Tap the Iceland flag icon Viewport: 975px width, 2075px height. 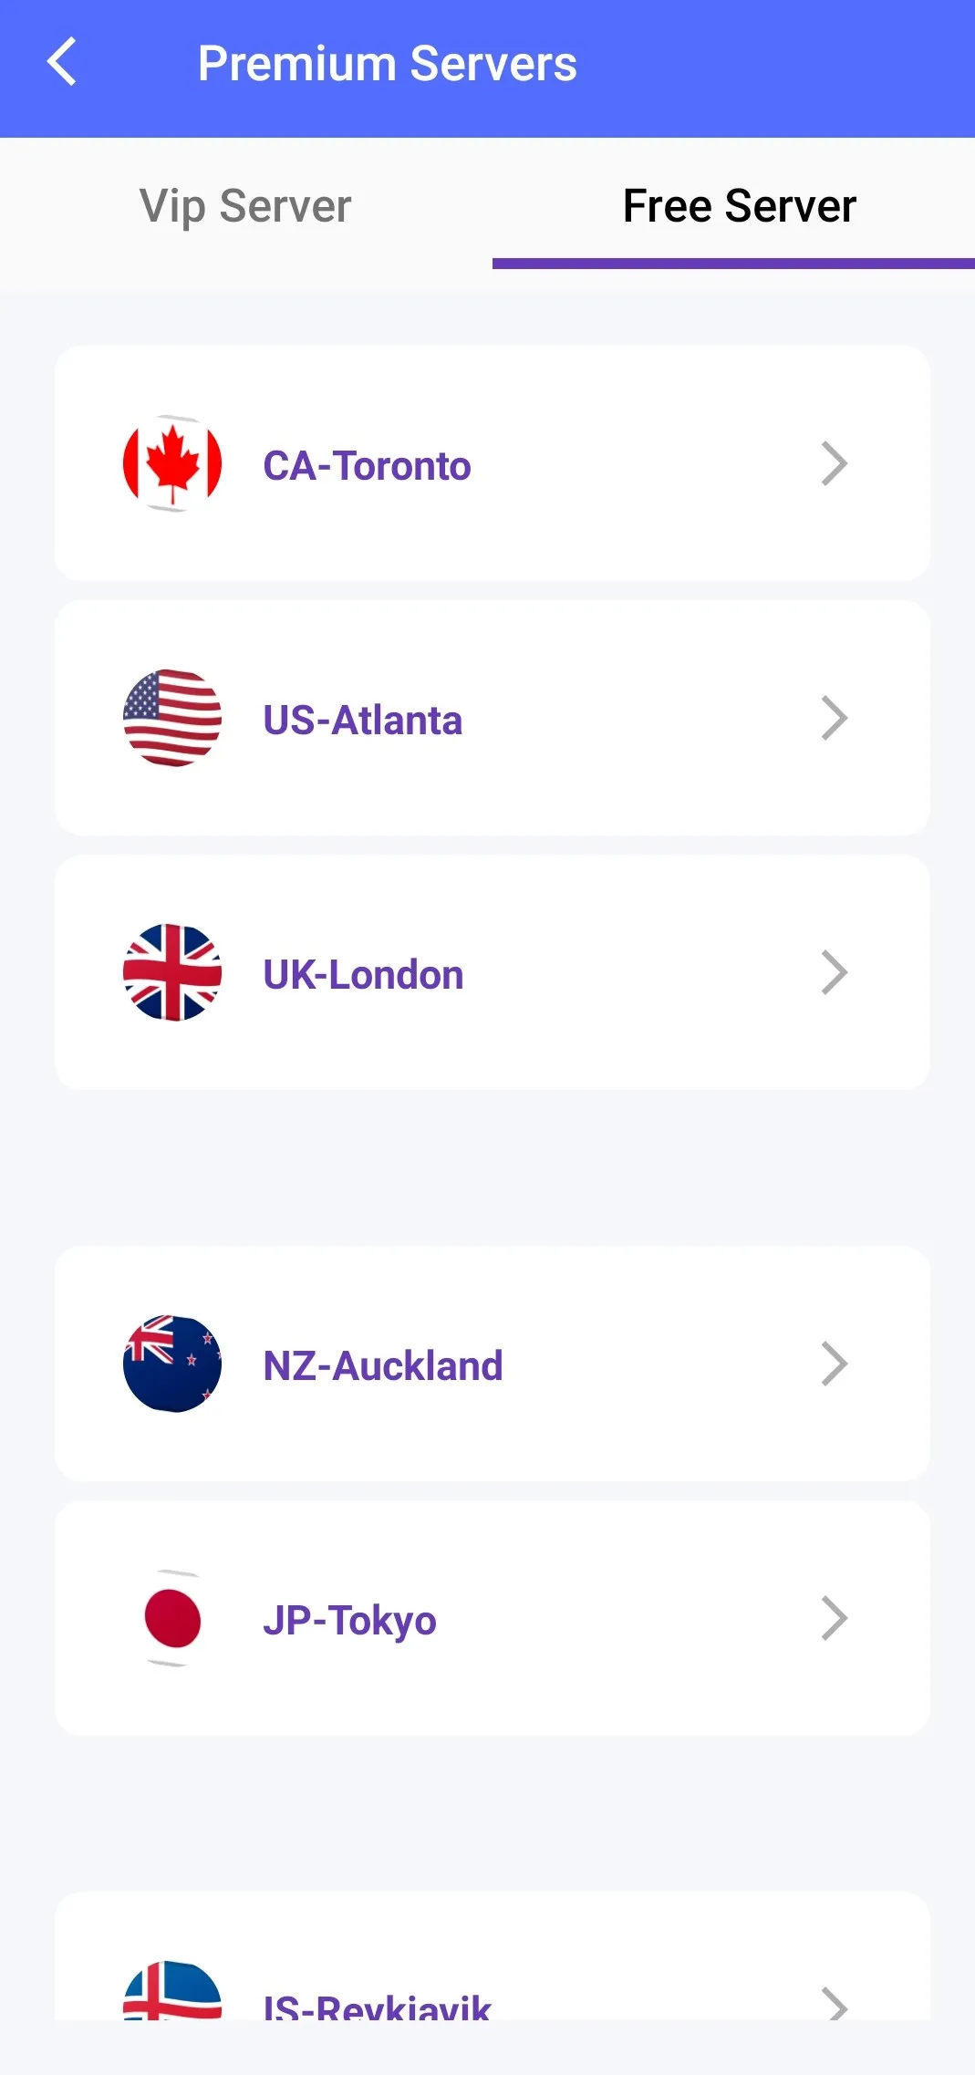click(172, 1990)
